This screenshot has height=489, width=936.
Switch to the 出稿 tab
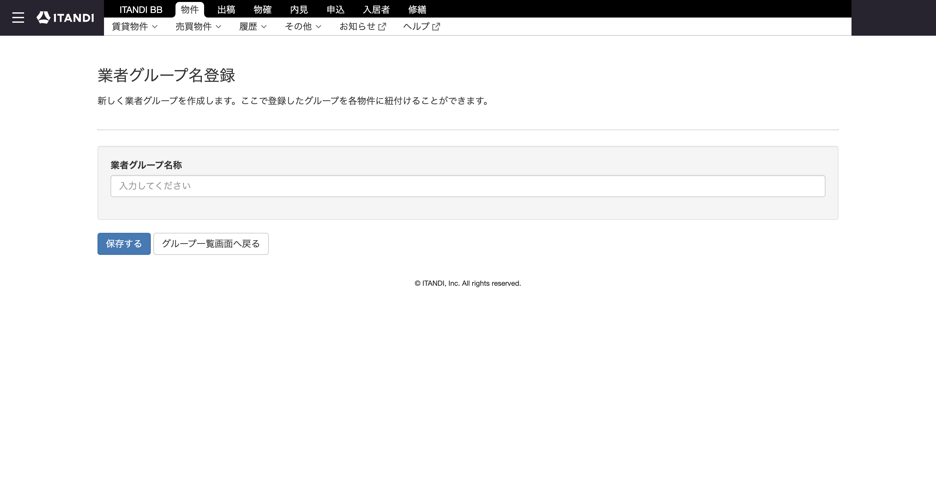pos(226,9)
